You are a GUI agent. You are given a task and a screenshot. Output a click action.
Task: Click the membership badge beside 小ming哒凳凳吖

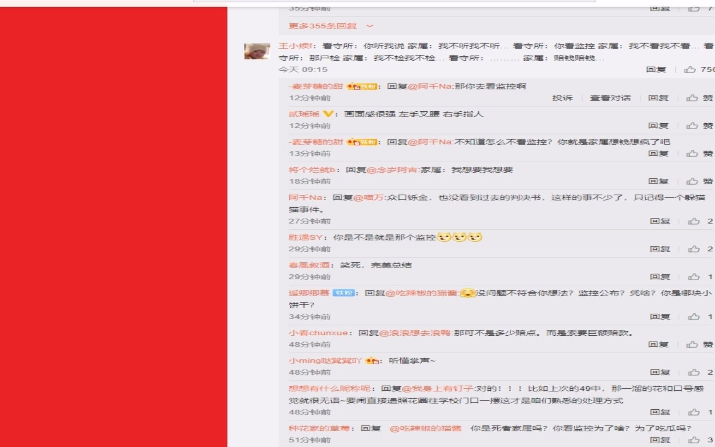[371, 360]
